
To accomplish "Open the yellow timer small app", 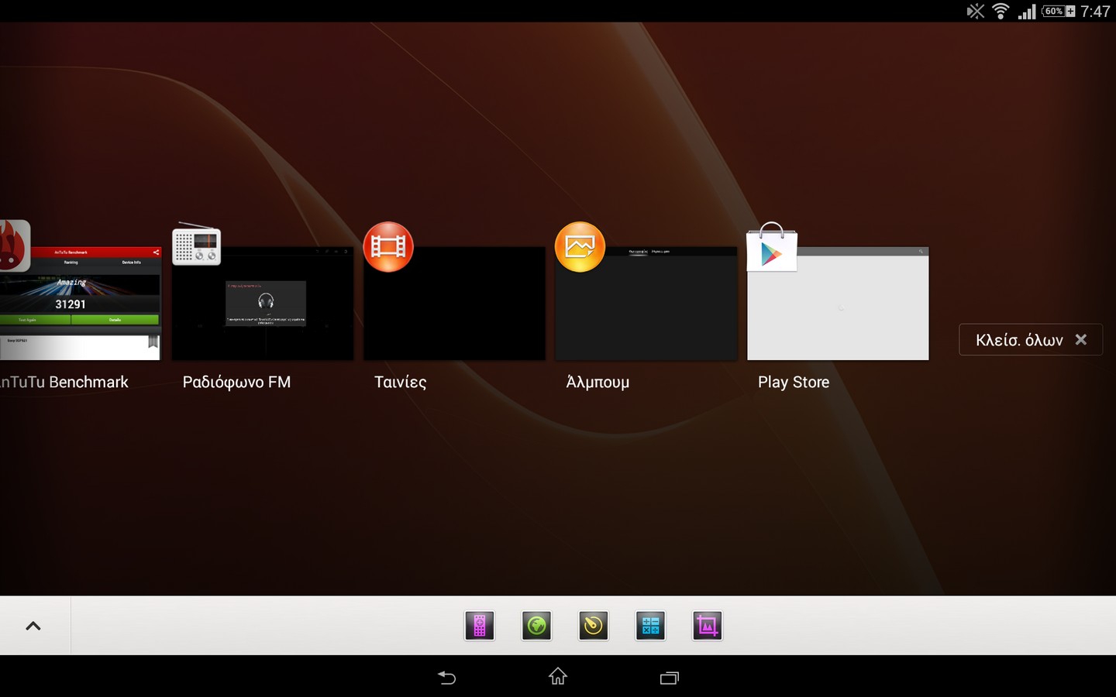I will coord(594,626).
